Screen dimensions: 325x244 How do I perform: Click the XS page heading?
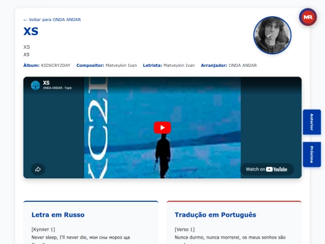point(31,31)
